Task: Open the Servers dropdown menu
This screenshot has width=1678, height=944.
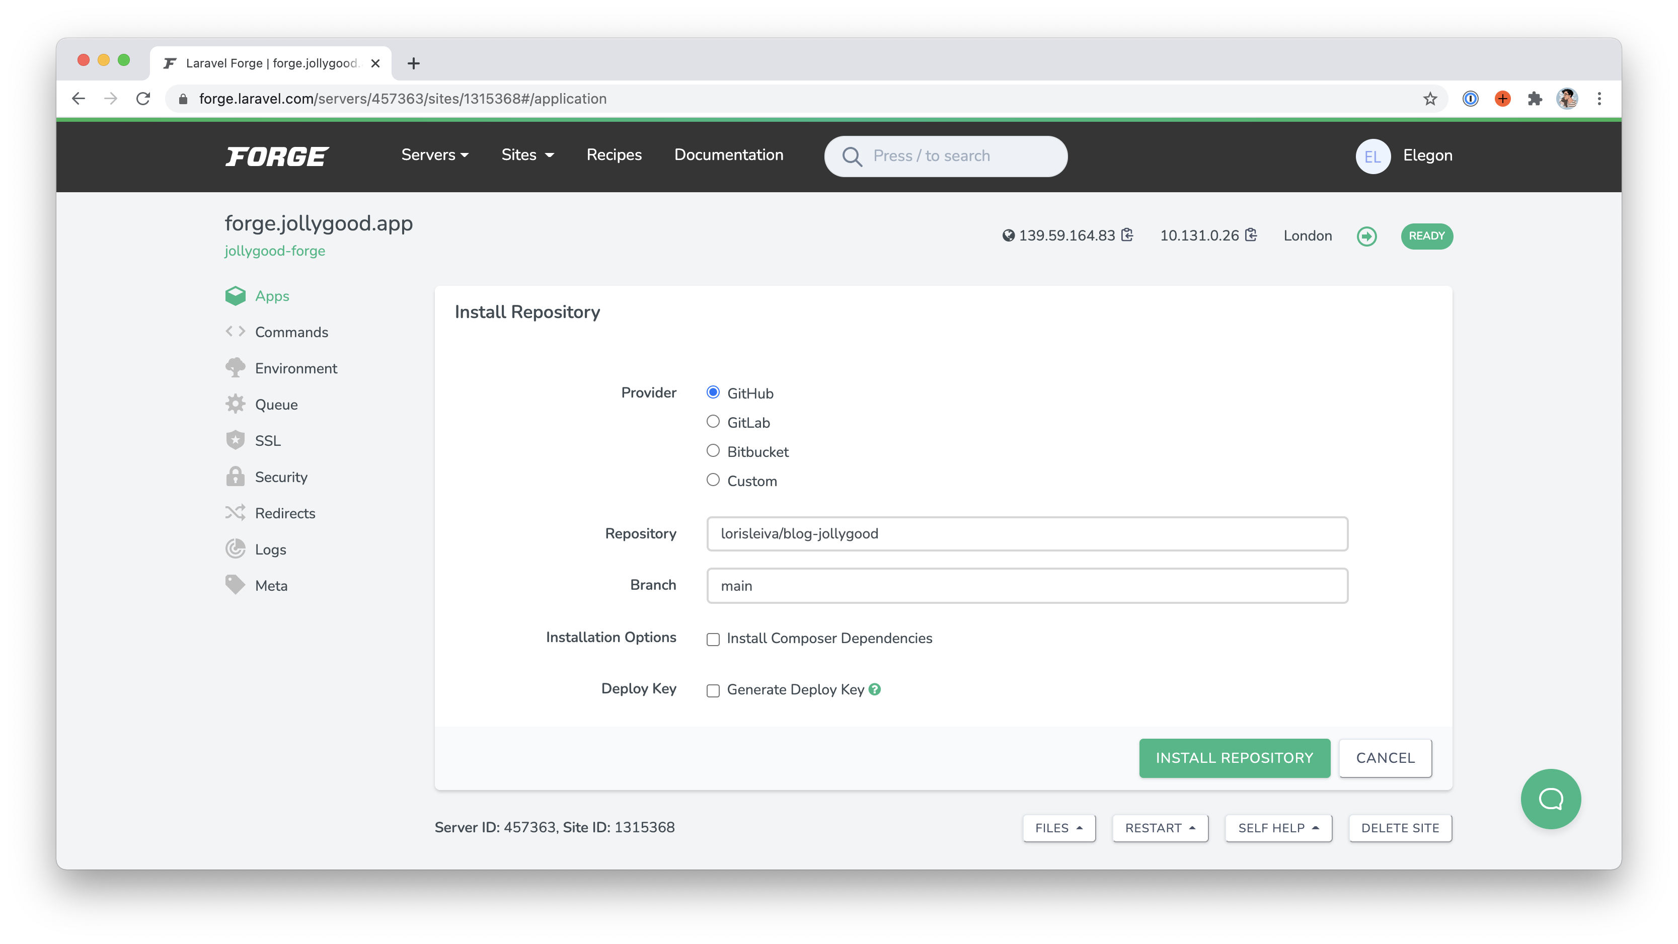Action: (x=434, y=155)
